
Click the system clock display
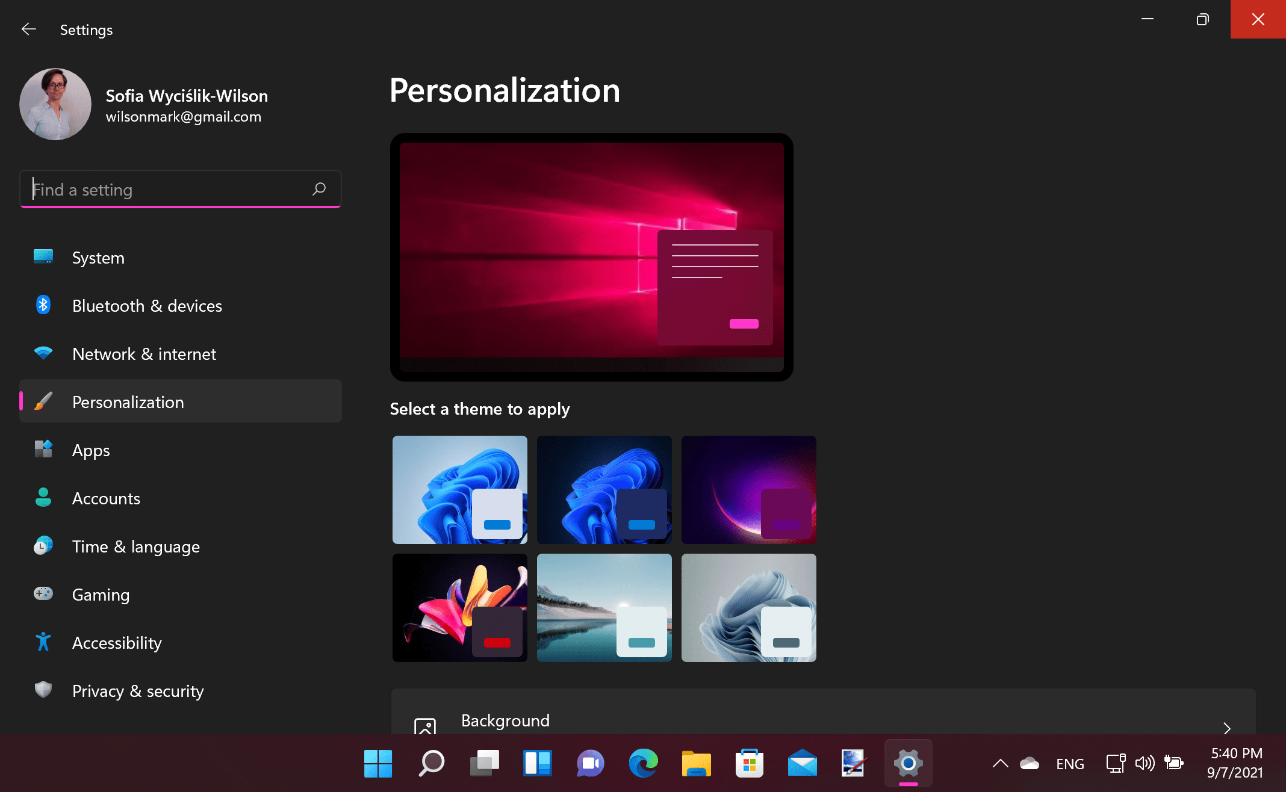[x=1240, y=762]
